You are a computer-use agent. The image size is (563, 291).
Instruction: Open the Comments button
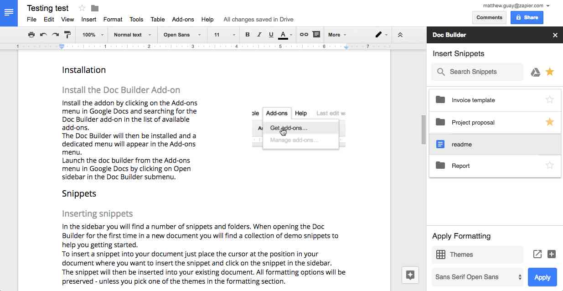tap(489, 17)
